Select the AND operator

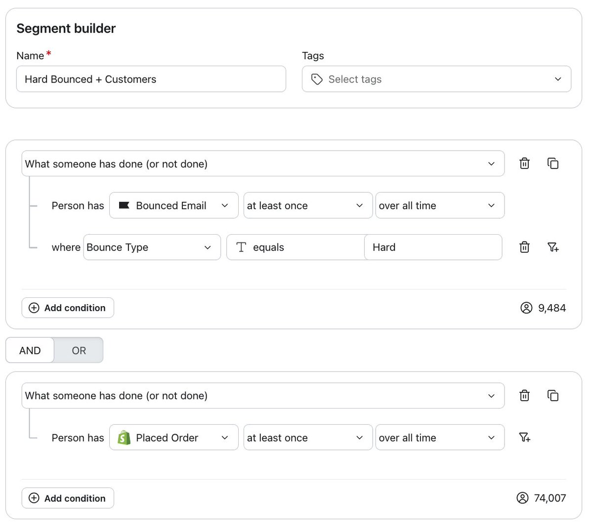30,350
